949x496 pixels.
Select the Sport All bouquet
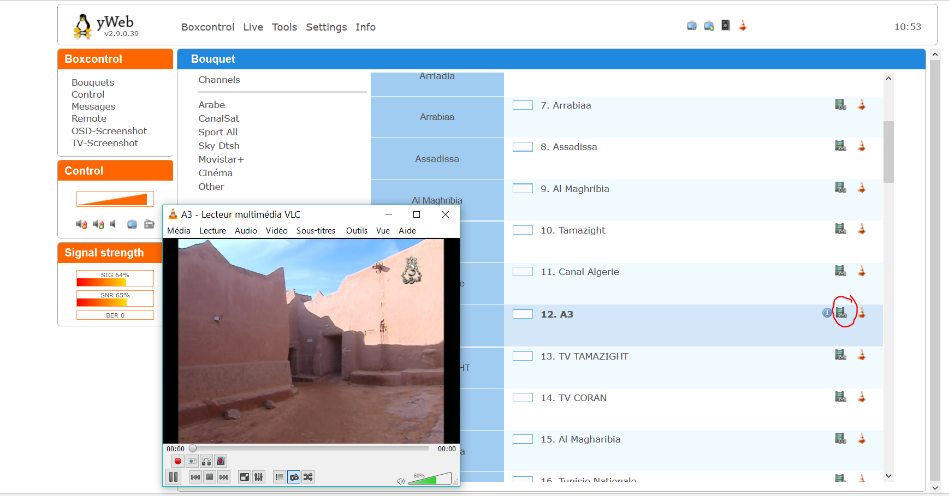click(x=218, y=132)
